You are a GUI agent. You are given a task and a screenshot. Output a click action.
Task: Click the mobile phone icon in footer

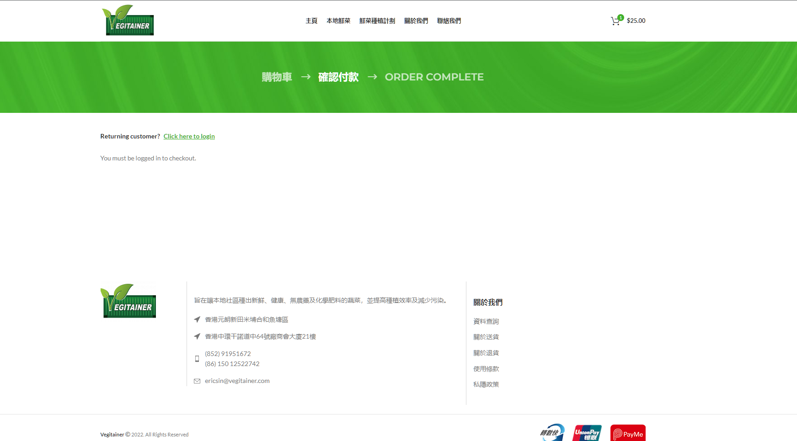tap(197, 359)
